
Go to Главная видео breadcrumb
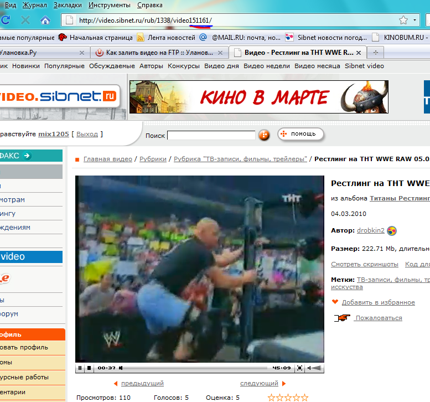[x=108, y=159]
